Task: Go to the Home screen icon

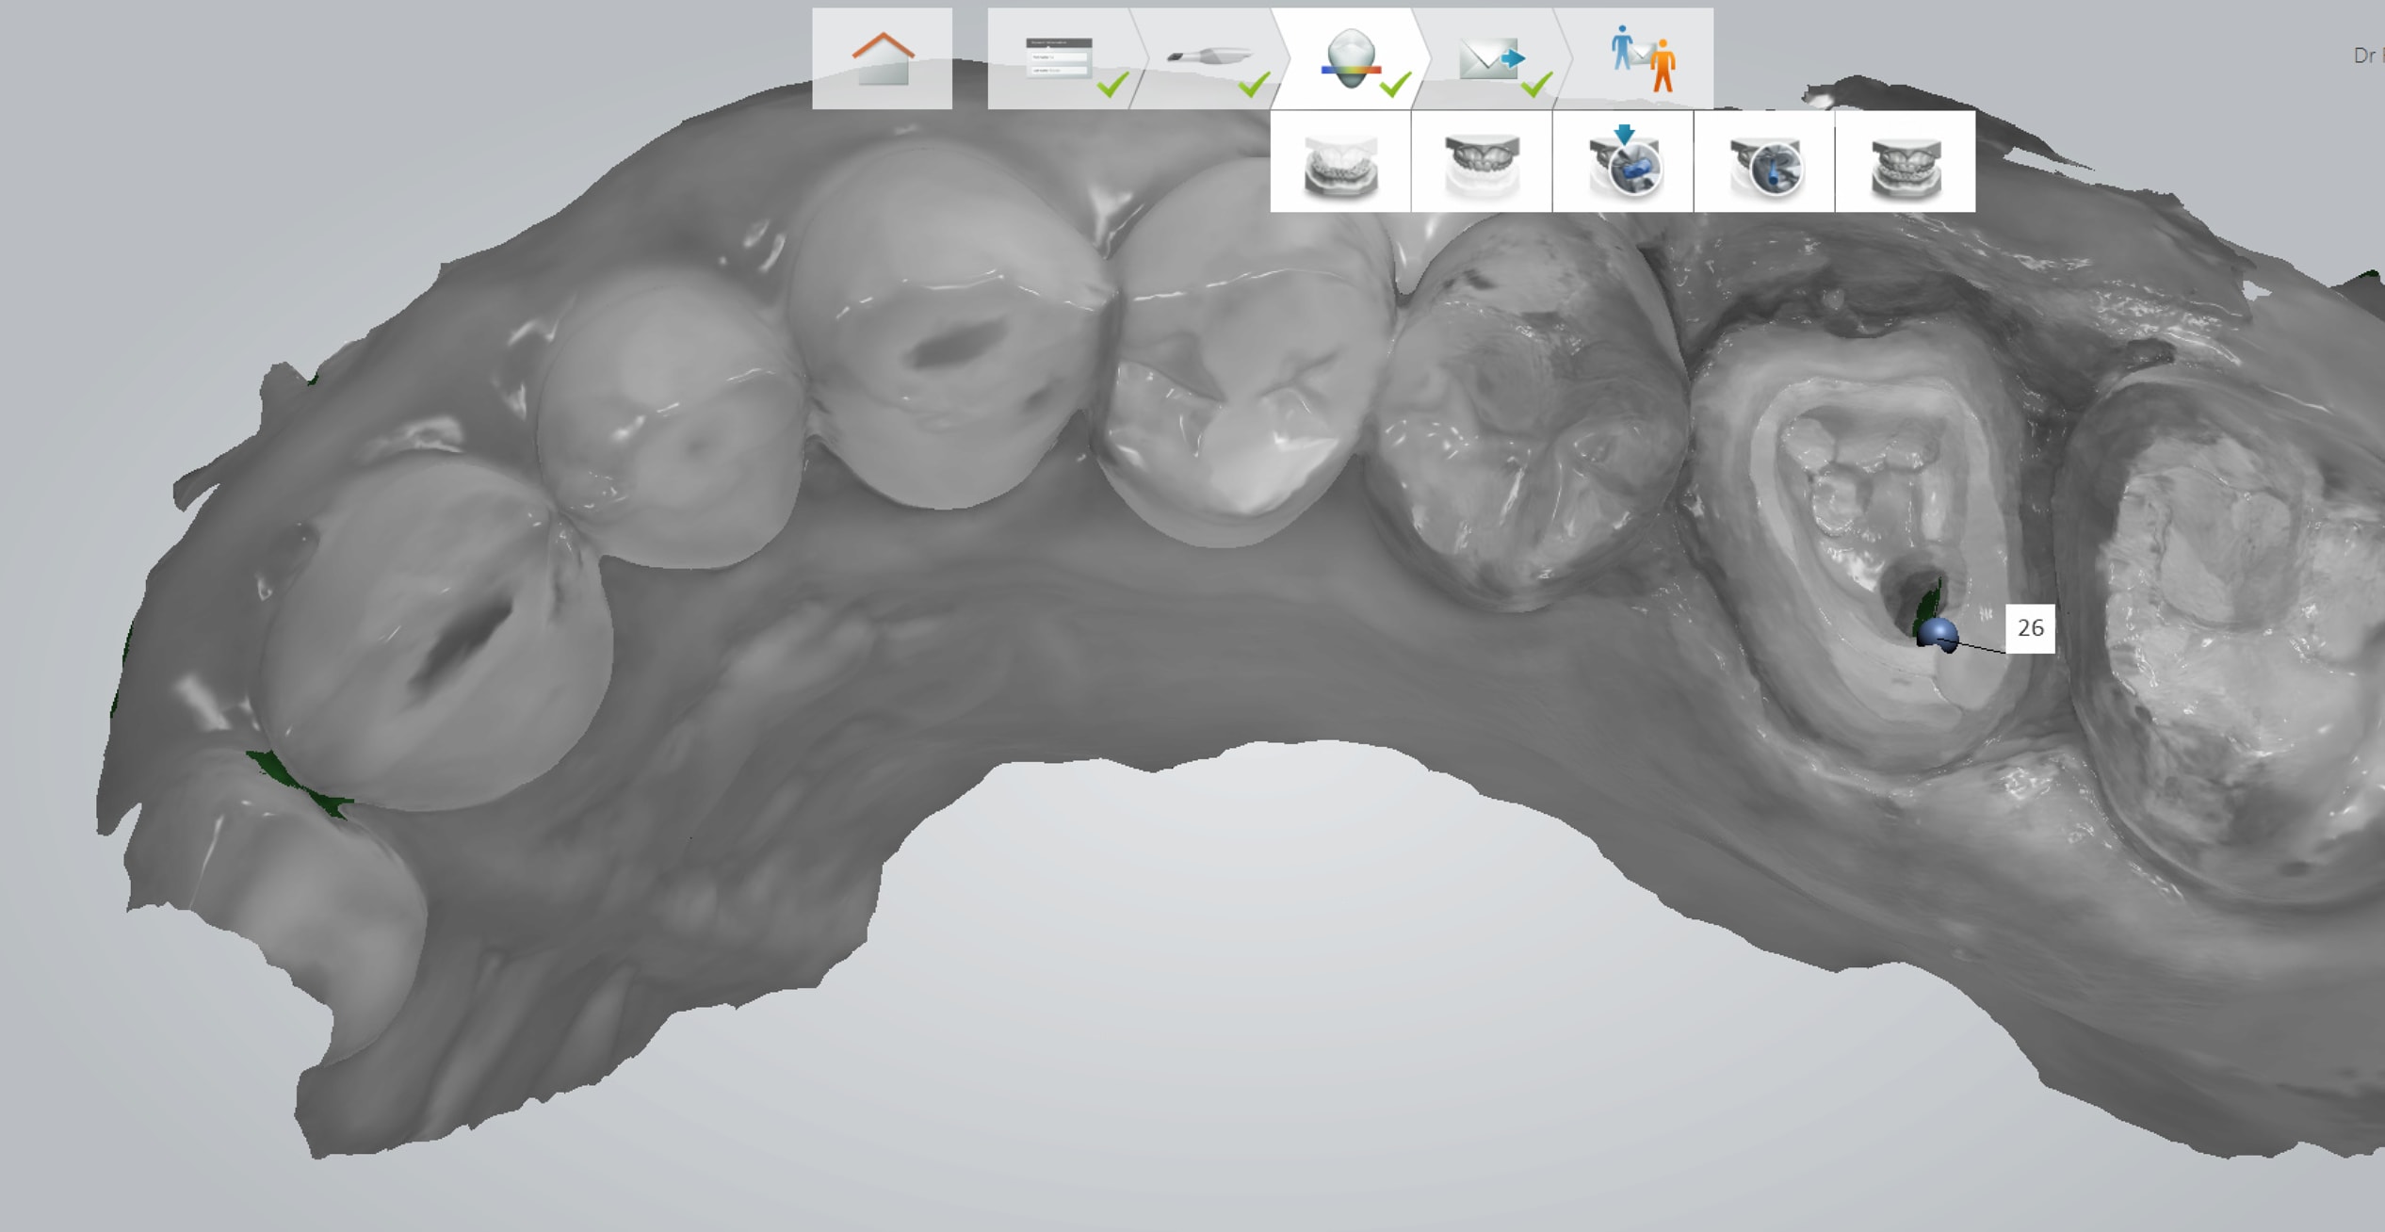Action: (x=882, y=58)
